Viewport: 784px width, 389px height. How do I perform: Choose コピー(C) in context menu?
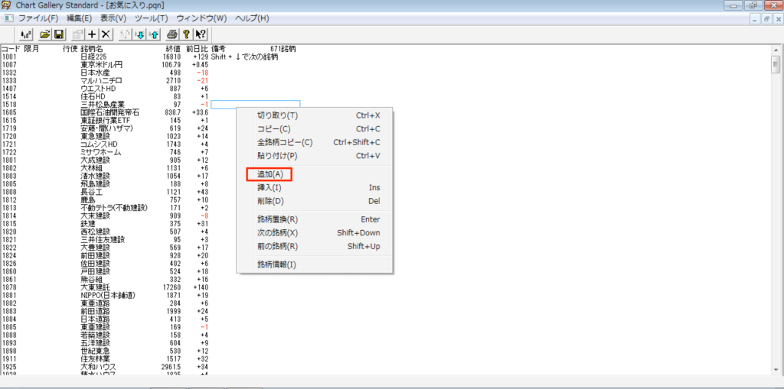[315, 129]
